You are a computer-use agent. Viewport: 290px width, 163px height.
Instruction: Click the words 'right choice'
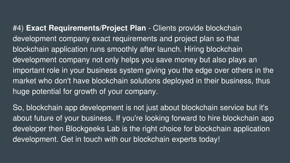click(x=162, y=129)
